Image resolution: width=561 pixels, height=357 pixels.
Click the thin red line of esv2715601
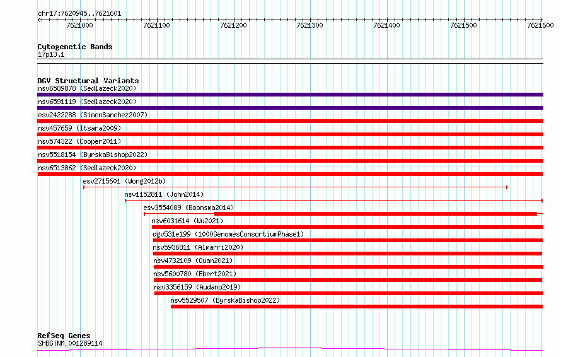click(295, 187)
